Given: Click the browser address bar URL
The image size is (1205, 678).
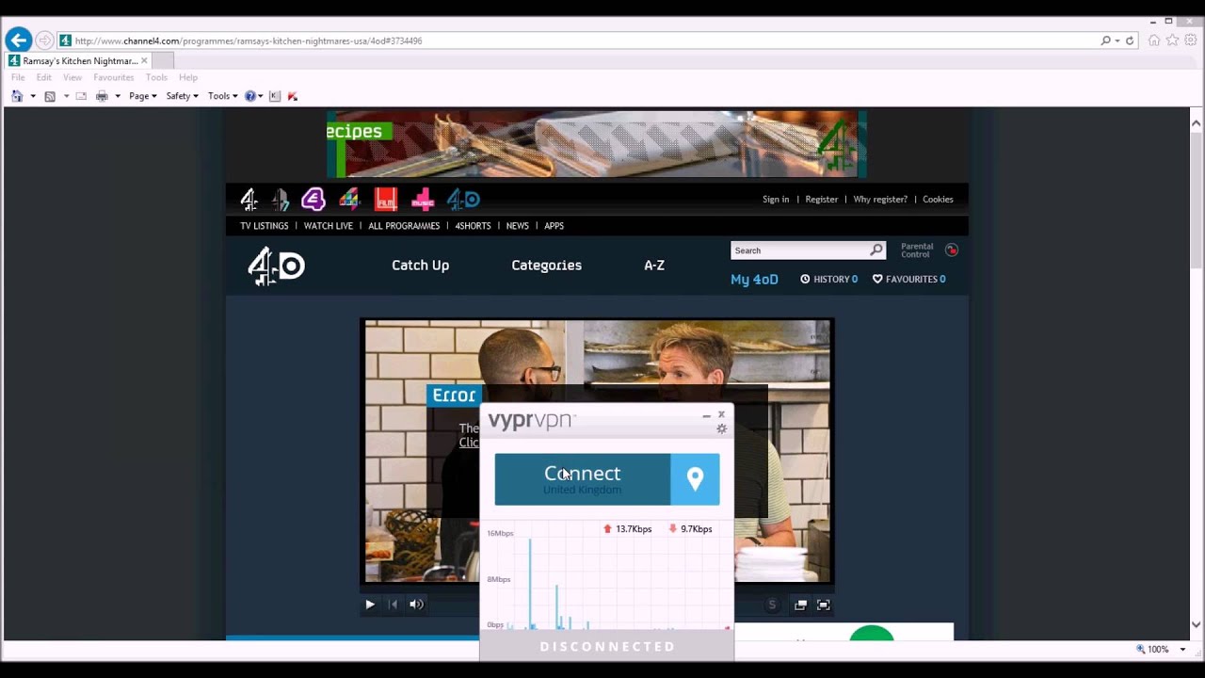Looking at the screenshot, I should tap(249, 40).
